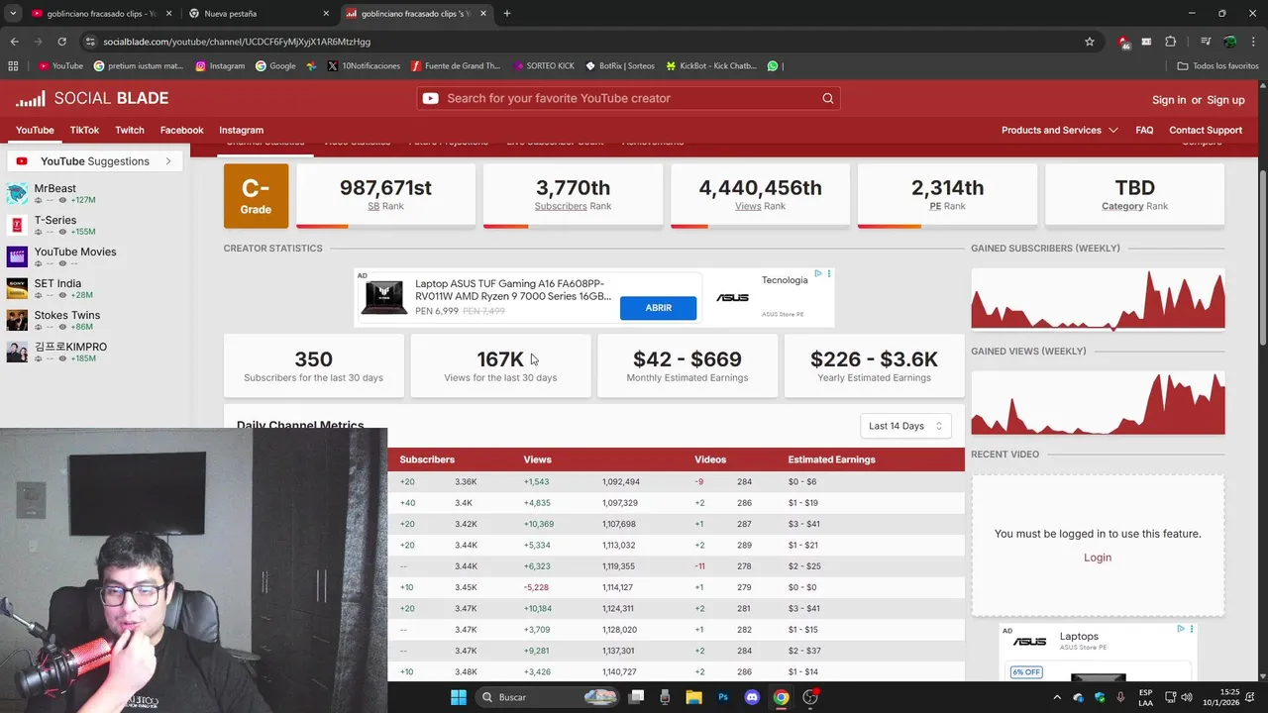Click the Category rank link
Screen dimensions: 1268x713
coord(1122,207)
